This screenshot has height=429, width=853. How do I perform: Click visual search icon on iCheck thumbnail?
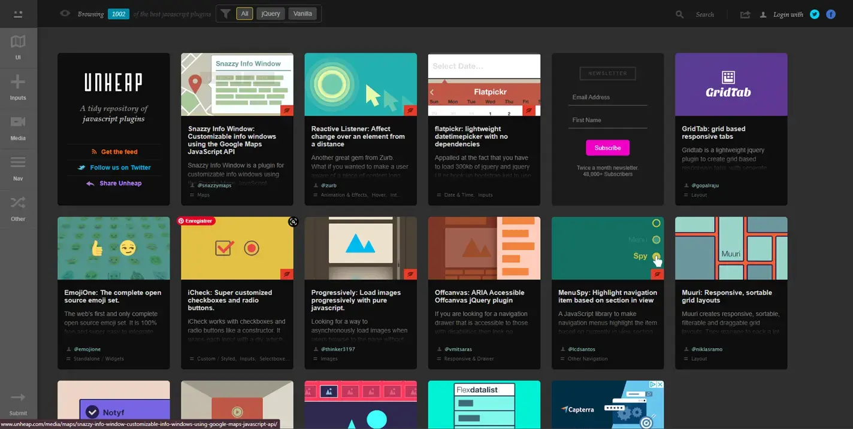293,222
